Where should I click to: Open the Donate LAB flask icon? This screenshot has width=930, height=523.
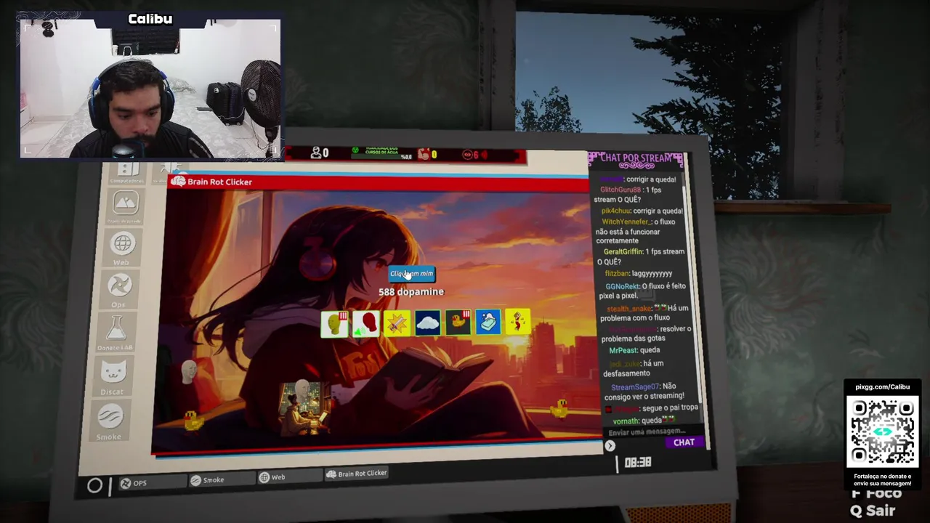pos(116,333)
